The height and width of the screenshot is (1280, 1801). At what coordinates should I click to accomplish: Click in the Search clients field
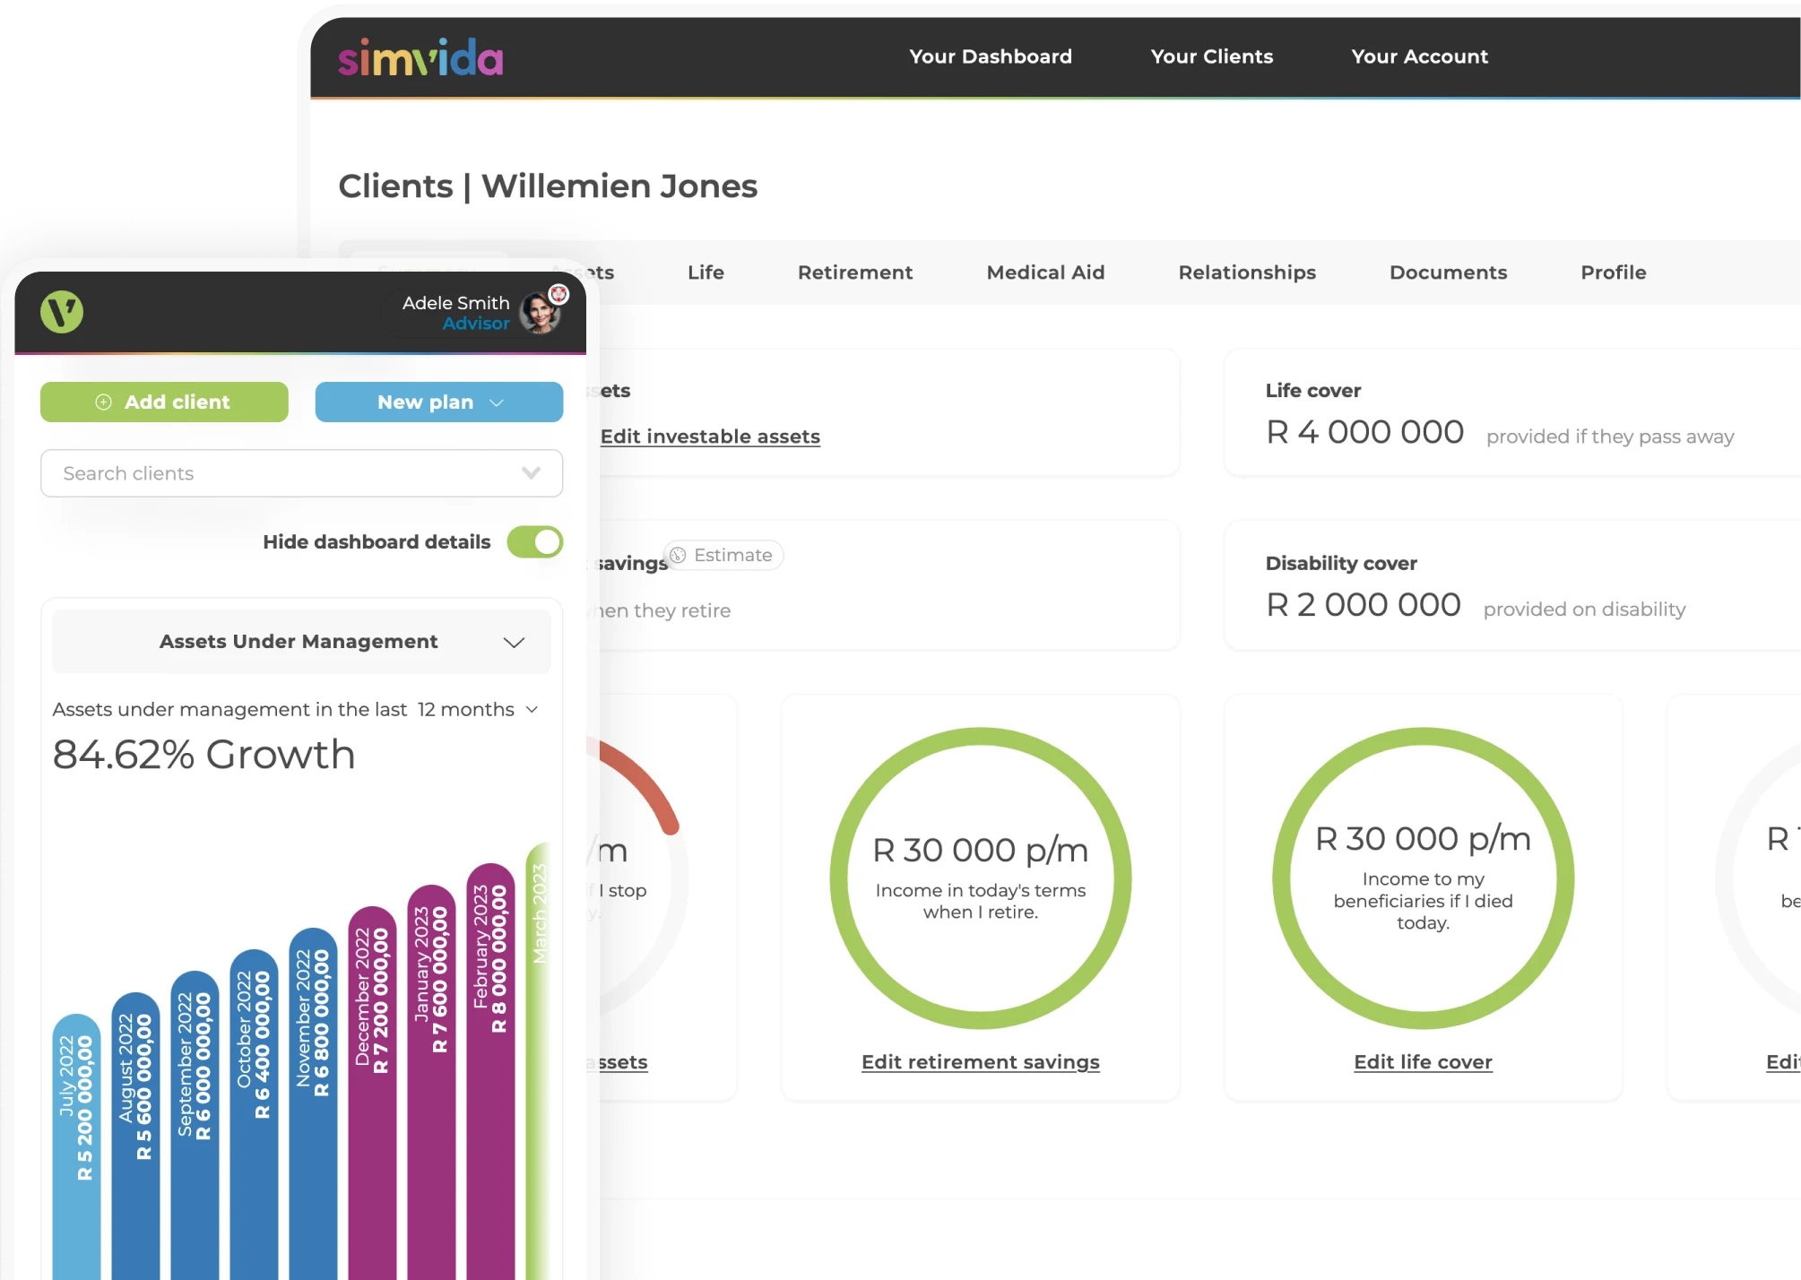tap(302, 473)
